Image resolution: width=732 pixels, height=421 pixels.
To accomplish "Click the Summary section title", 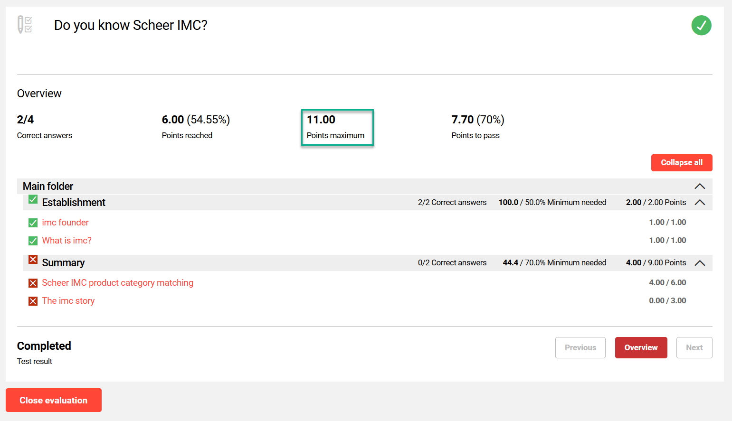I will coord(63,262).
